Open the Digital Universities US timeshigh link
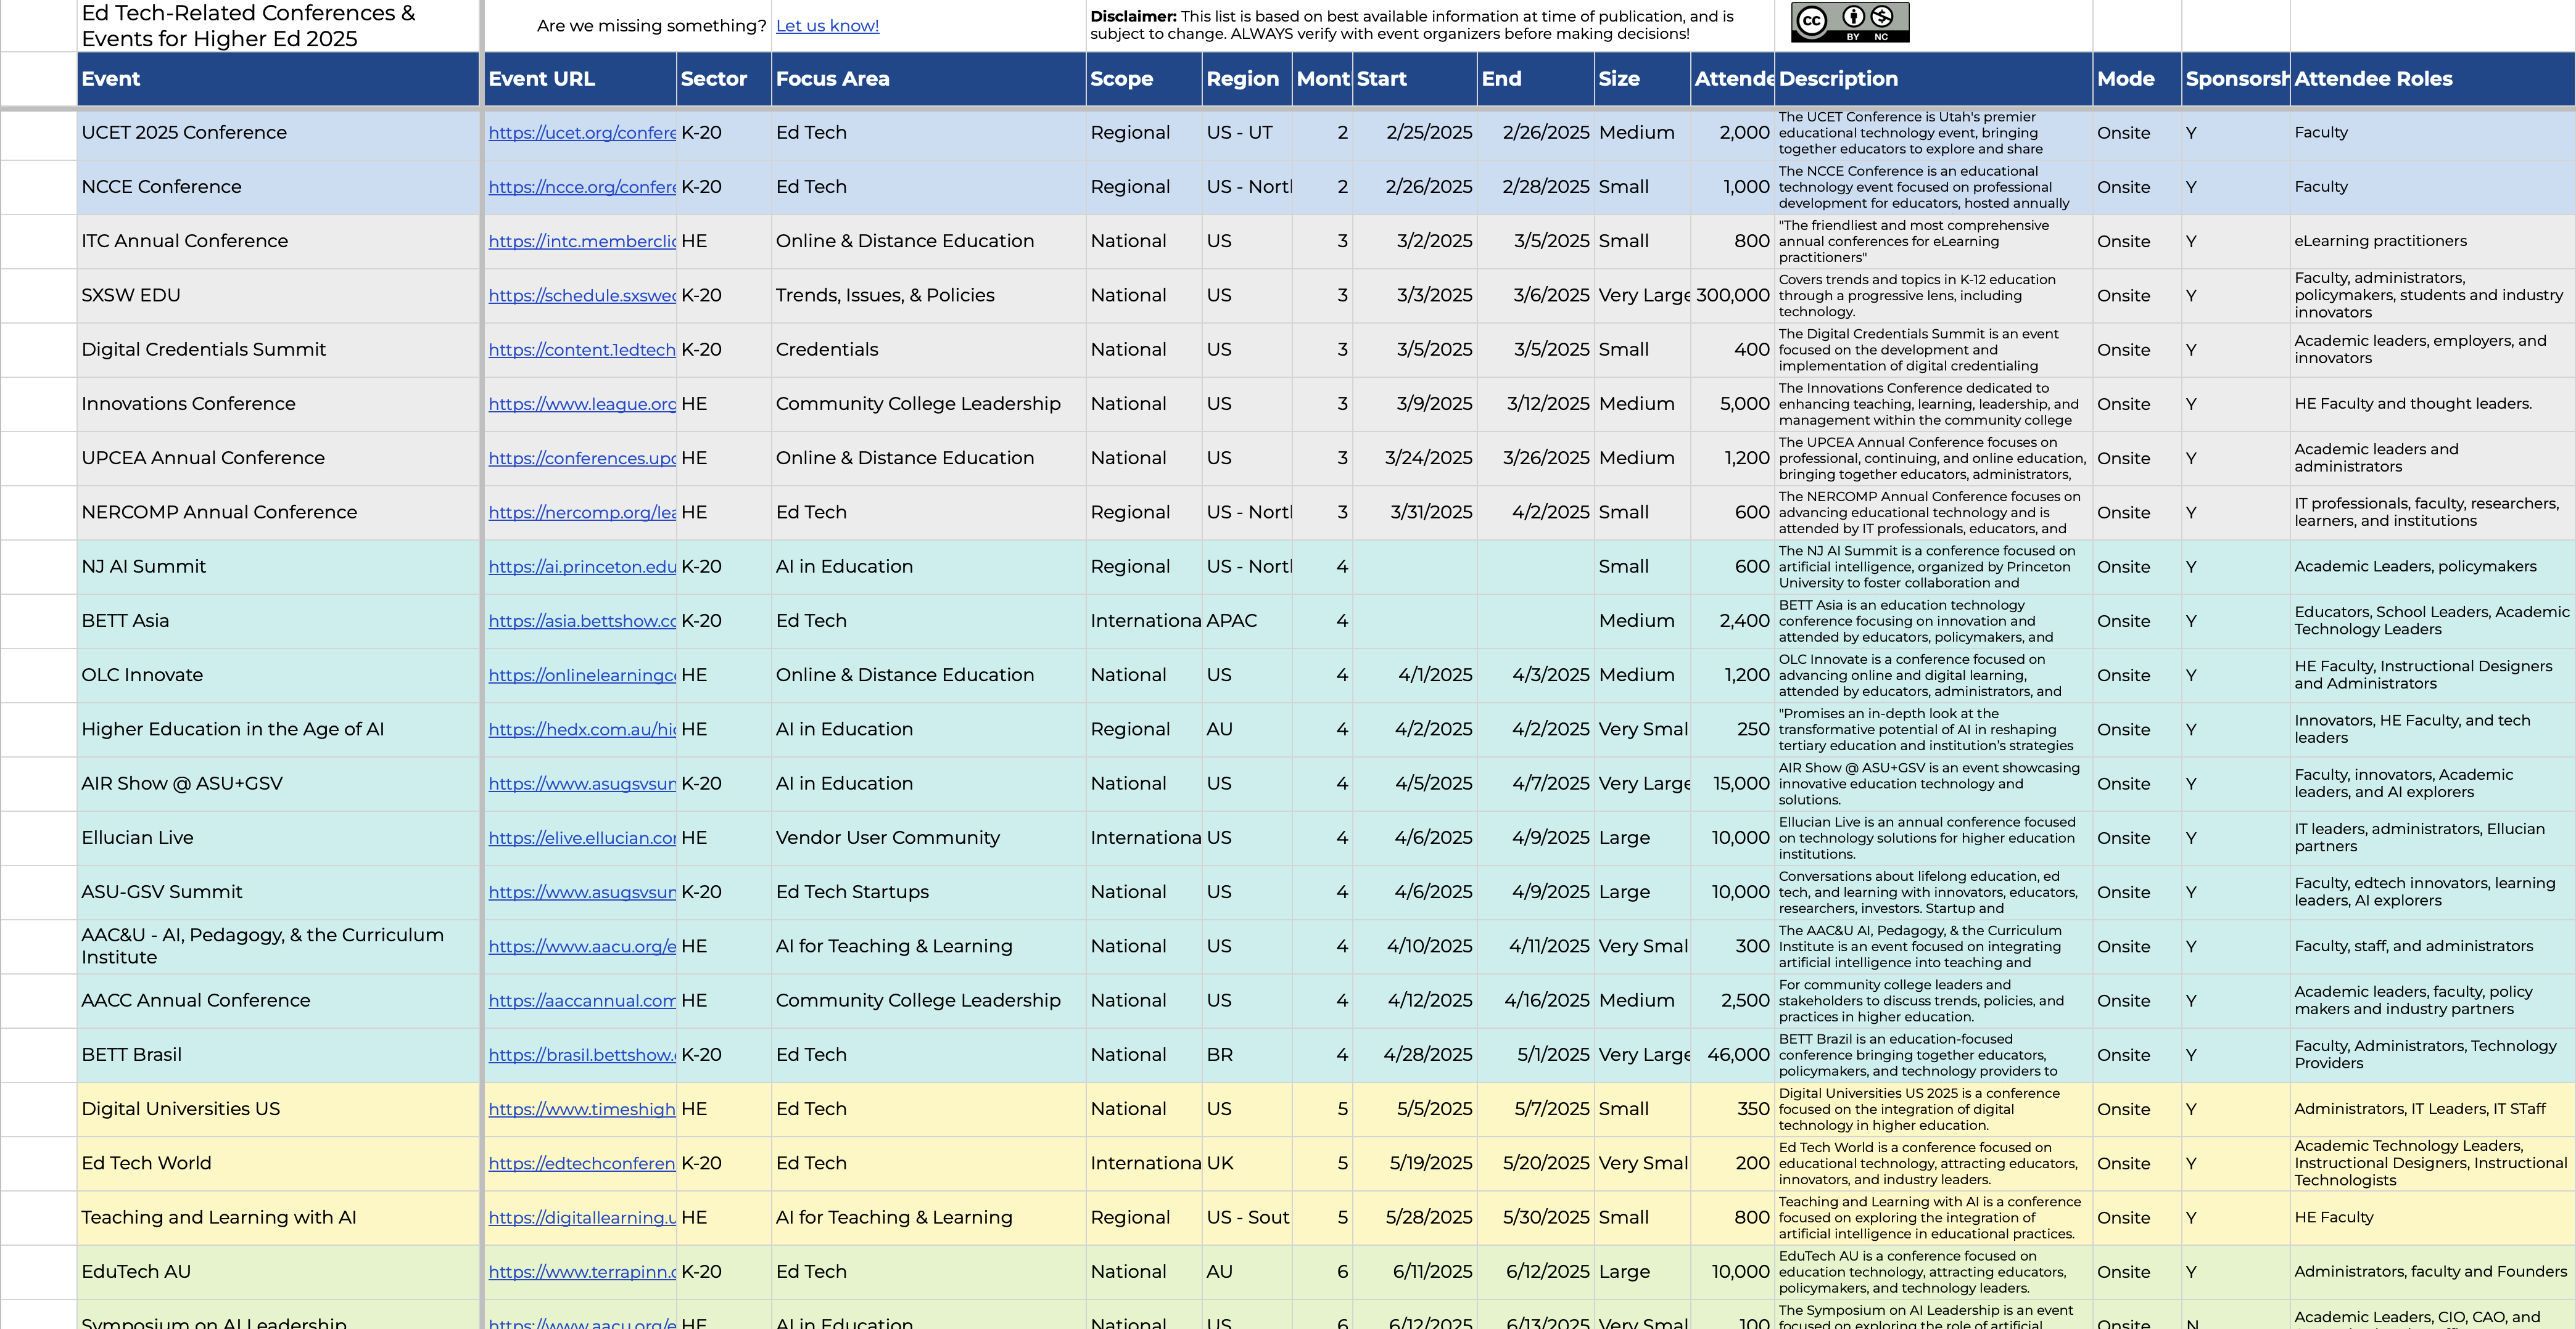The image size is (2576, 1329). click(582, 1109)
